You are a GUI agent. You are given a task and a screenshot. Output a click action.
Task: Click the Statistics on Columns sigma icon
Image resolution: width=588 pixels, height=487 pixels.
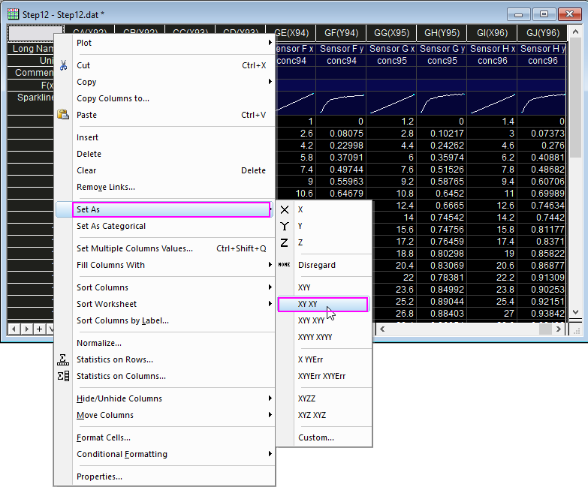click(64, 376)
